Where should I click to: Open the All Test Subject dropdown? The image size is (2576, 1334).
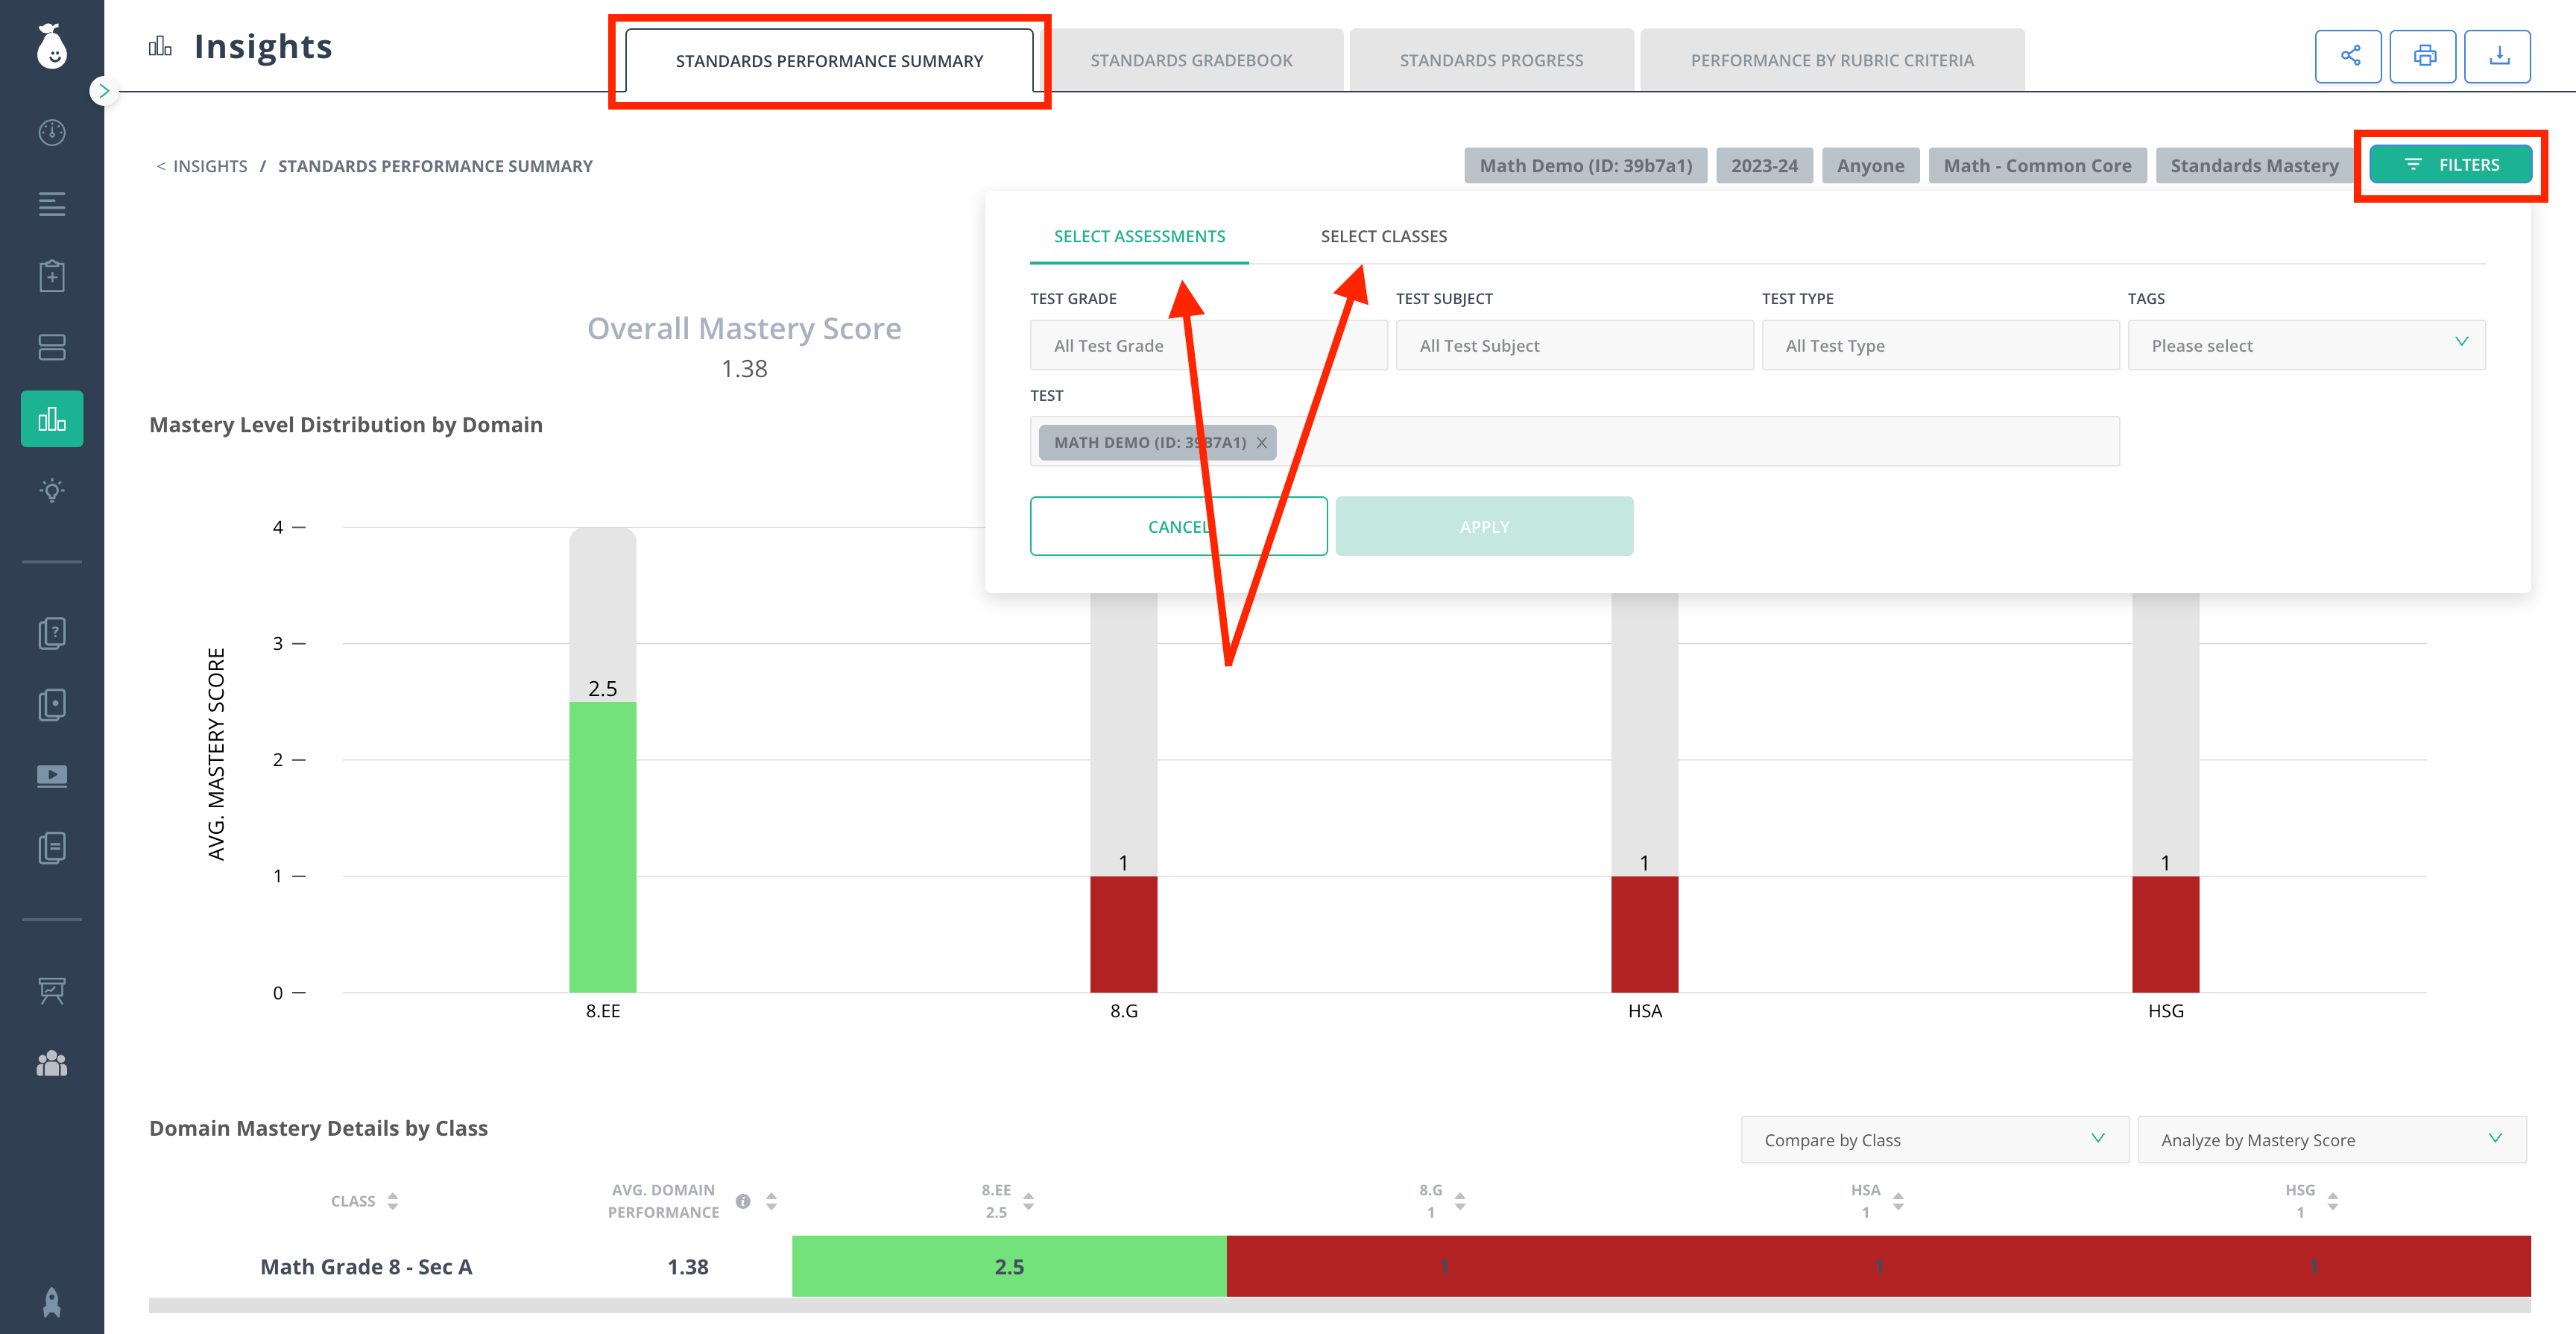point(1574,346)
